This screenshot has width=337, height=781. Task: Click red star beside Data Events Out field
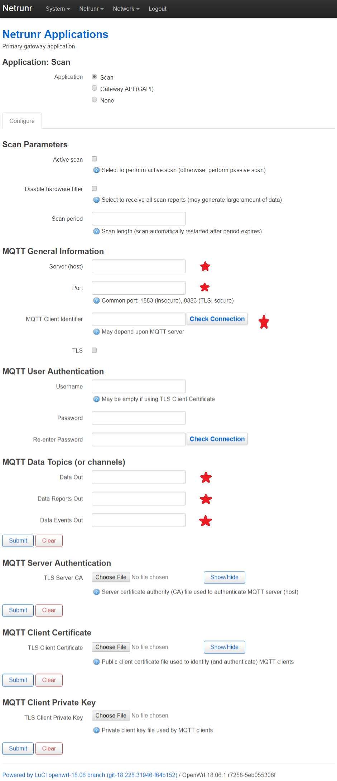(x=206, y=521)
